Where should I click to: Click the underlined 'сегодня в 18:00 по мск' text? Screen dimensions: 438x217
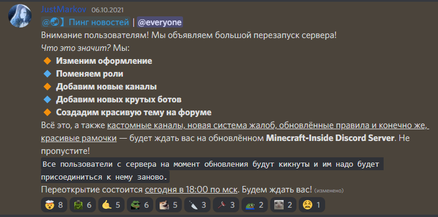click(191, 190)
